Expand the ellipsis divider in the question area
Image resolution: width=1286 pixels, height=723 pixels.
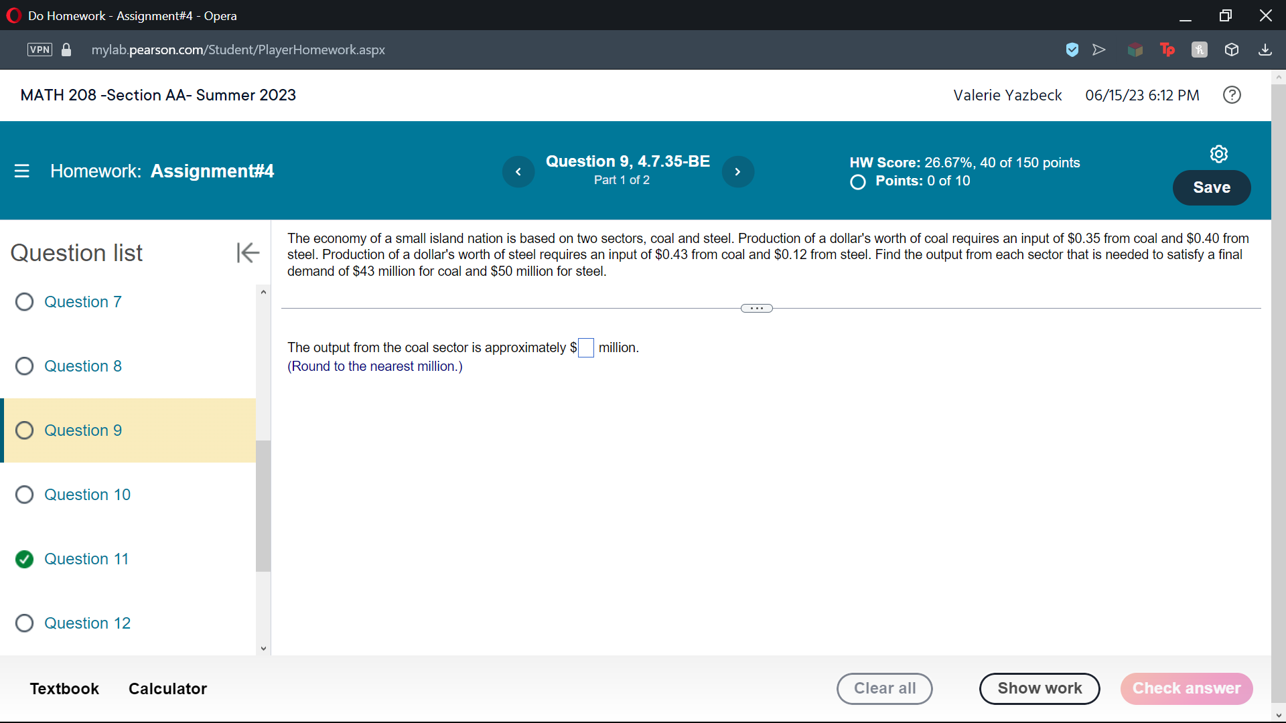[x=757, y=308]
